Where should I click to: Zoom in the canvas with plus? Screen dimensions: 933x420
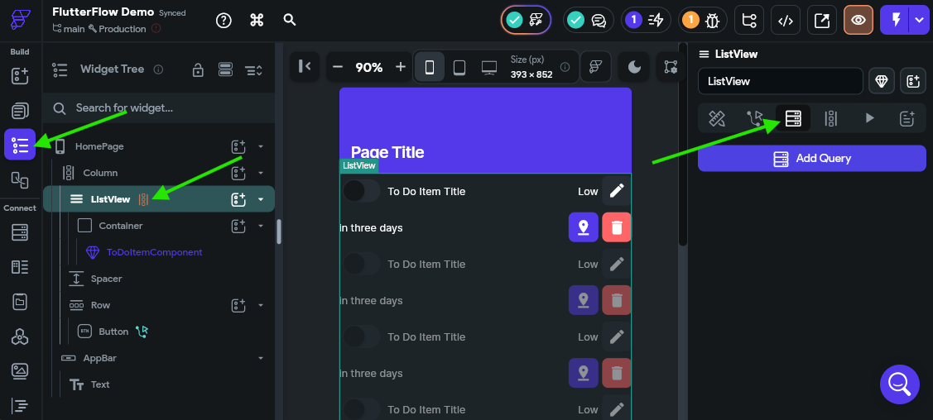pos(401,67)
